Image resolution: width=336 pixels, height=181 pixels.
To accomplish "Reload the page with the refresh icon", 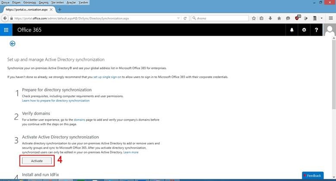I will pos(185,19).
